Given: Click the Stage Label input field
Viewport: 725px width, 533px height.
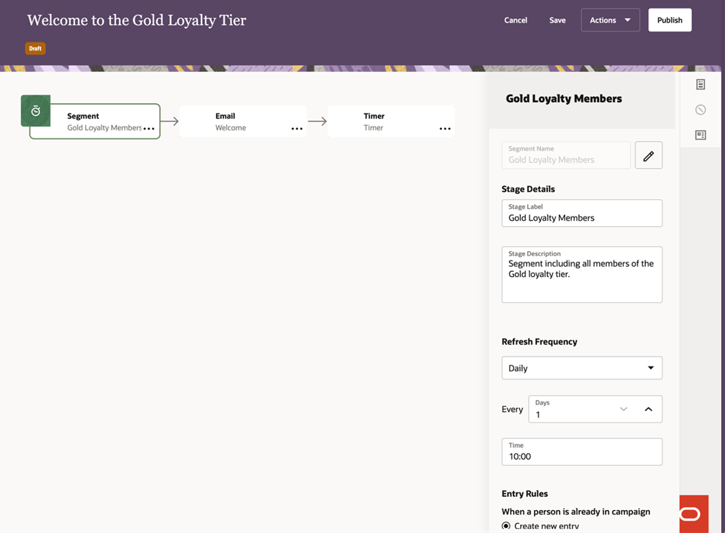Looking at the screenshot, I should 582,217.
